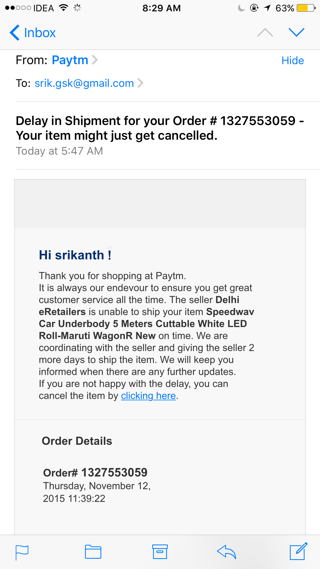Open recipient srik.gsk@gmail.com details
The width and height of the screenshot is (320, 569).
84,83
